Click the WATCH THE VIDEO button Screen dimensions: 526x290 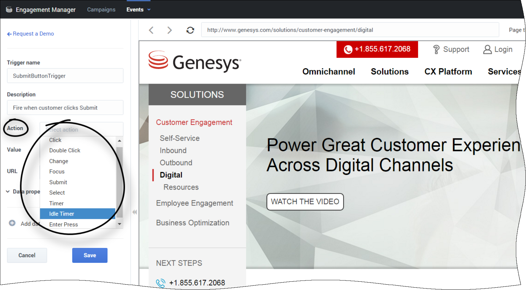[305, 202]
